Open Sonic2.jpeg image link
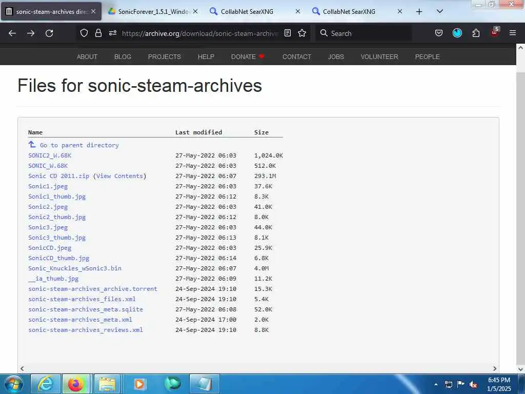The width and height of the screenshot is (525, 394). click(x=48, y=207)
